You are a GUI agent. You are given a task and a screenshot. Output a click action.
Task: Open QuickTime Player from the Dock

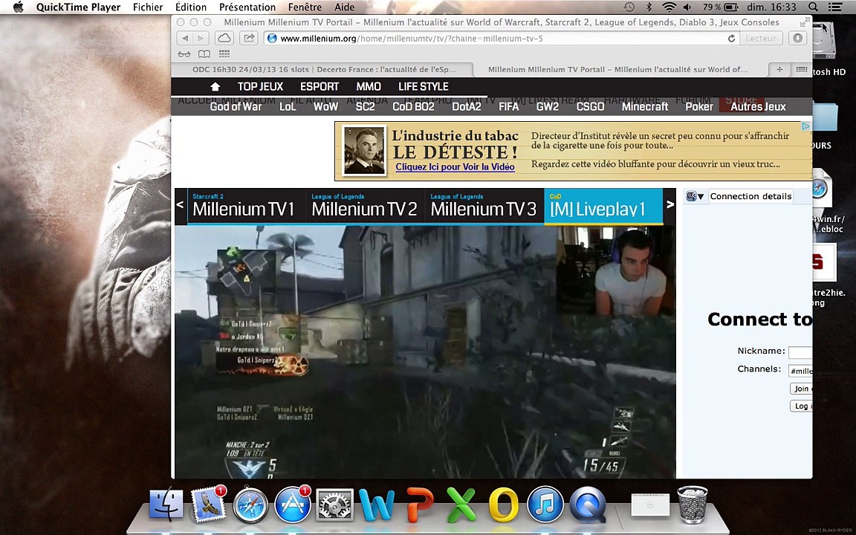[588, 505]
